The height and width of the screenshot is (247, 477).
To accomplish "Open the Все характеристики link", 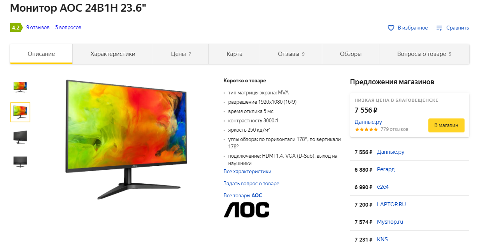I will click(247, 171).
